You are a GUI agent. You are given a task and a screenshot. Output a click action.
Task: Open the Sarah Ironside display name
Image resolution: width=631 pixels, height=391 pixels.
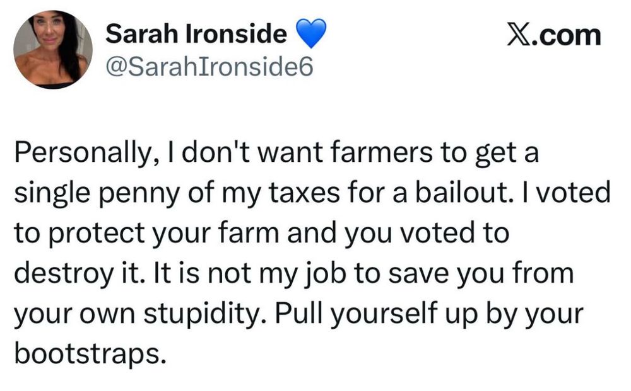click(x=196, y=33)
